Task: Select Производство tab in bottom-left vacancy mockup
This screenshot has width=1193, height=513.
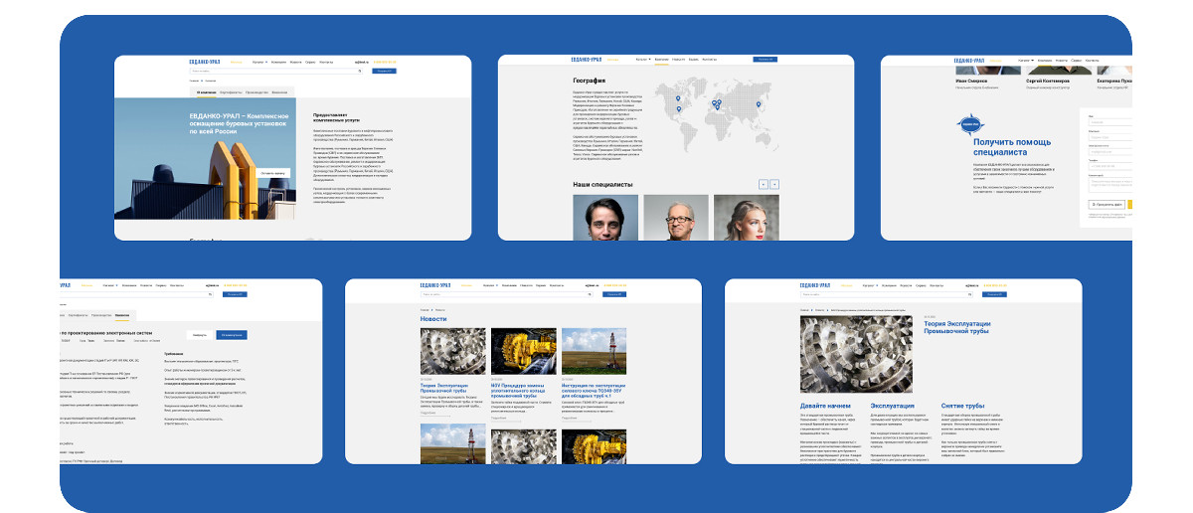Action: (101, 315)
